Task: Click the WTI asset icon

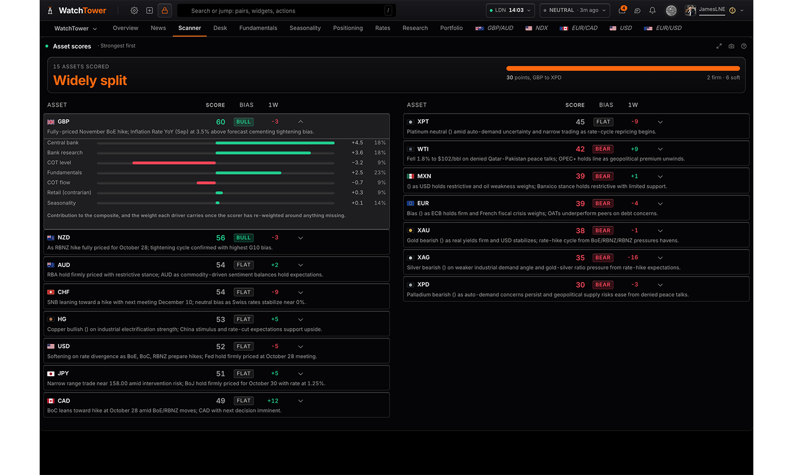Action: click(x=410, y=149)
